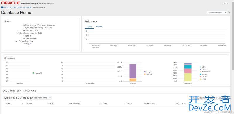Click the Database Time column header

tap(149, 103)
